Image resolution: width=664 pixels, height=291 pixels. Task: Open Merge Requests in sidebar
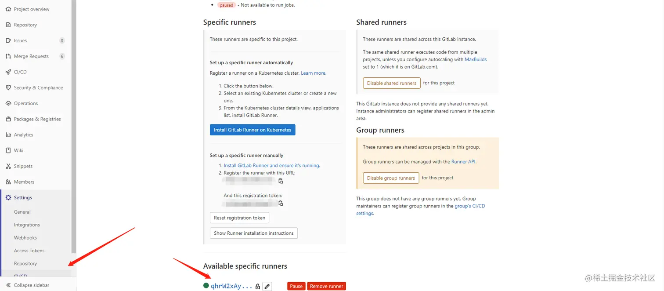pos(31,56)
